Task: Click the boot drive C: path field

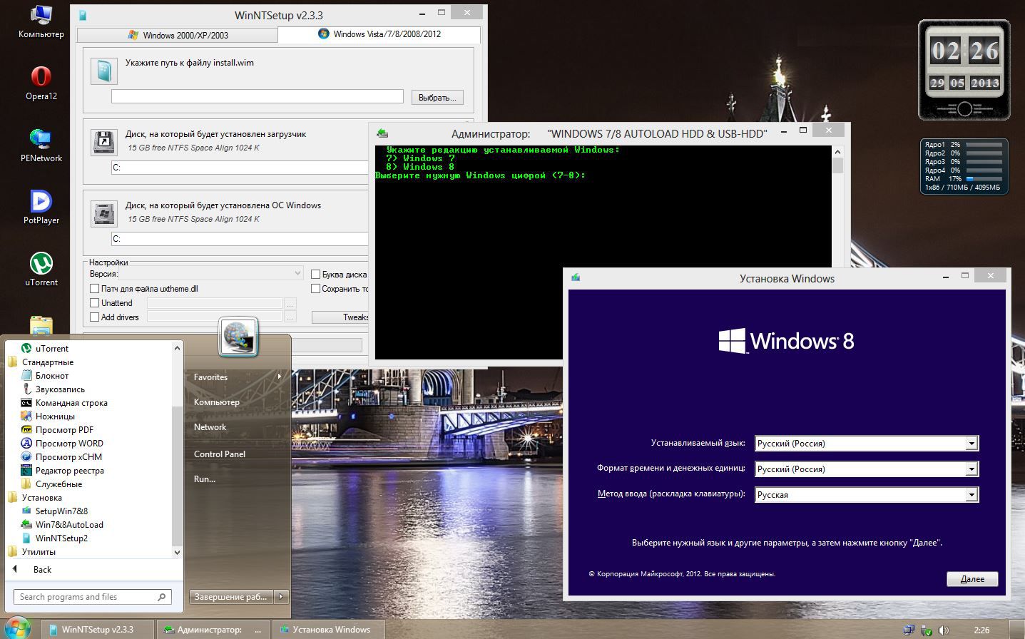Action: [x=240, y=168]
